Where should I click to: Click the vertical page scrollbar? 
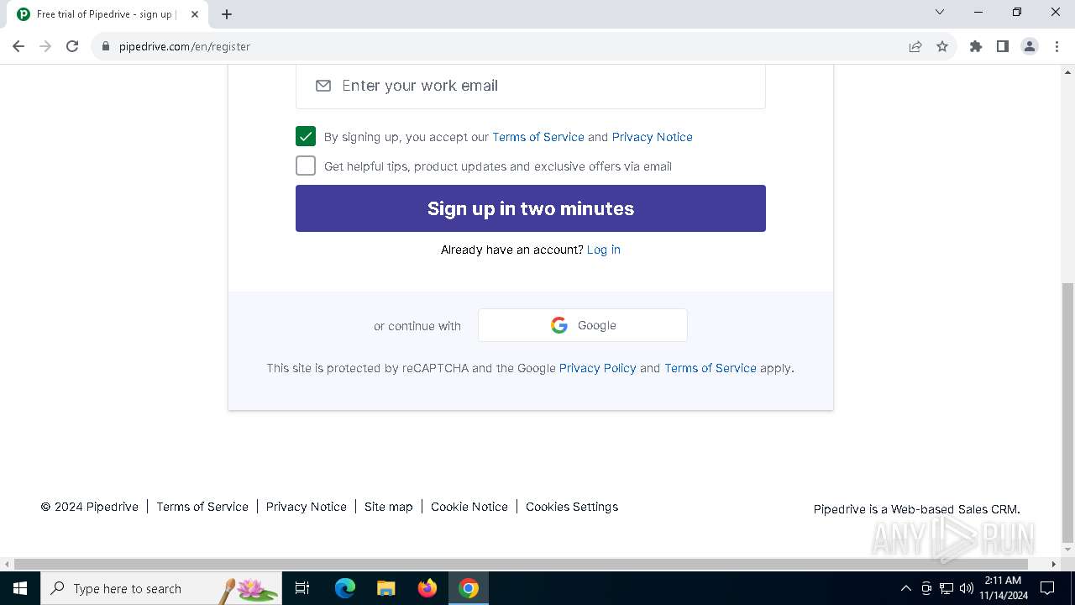(1067, 412)
